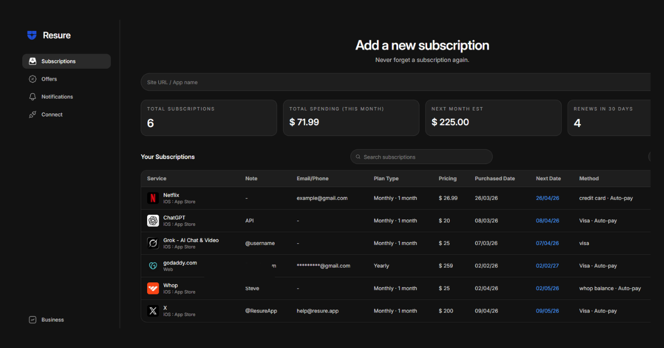Select the ChatGPT service name
The width and height of the screenshot is (664, 348).
[174, 218]
